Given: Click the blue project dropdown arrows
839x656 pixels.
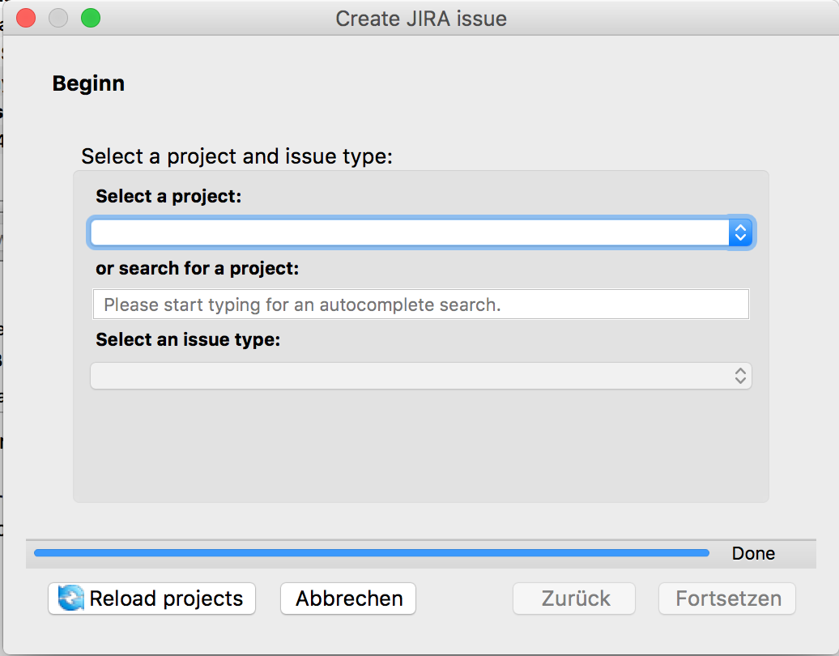Looking at the screenshot, I should [x=740, y=233].
